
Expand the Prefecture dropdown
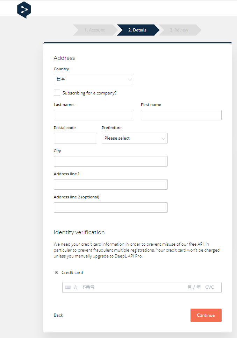(x=135, y=138)
